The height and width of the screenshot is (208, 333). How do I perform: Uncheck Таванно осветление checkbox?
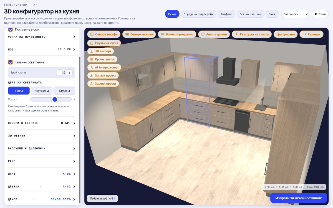[11, 62]
